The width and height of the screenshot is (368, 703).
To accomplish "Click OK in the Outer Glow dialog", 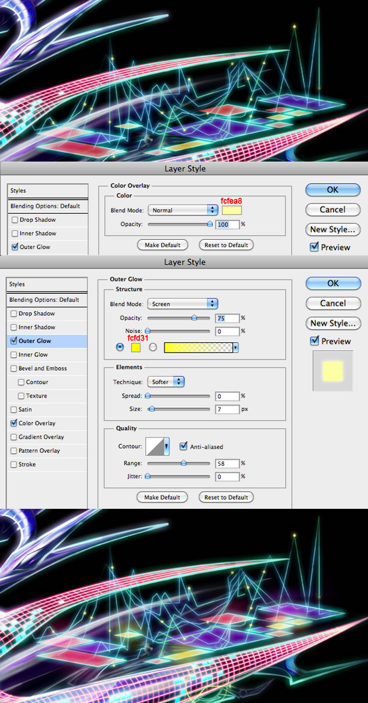I will pyautogui.click(x=332, y=283).
